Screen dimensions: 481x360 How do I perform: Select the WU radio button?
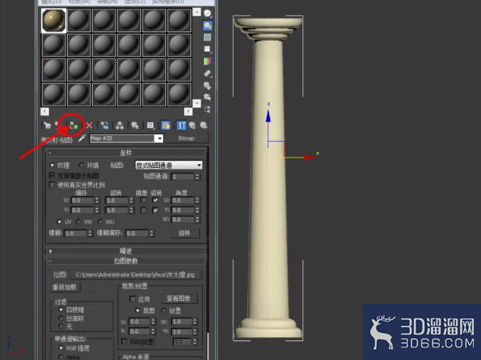(x=100, y=221)
